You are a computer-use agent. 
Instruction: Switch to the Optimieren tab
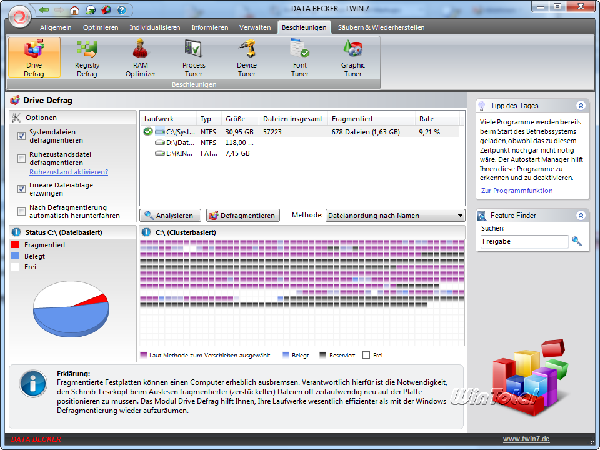(101, 27)
